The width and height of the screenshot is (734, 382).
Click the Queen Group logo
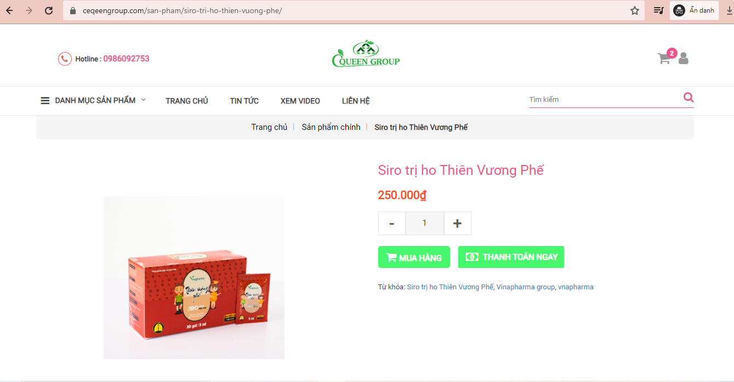pyautogui.click(x=366, y=54)
